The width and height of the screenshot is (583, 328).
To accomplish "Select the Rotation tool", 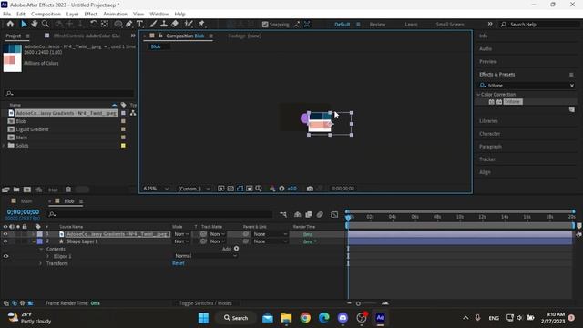I will point(94,24).
